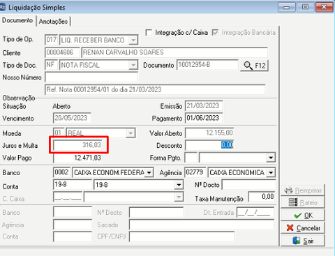Click the Rateio grid icon button
335x256 pixels.
point(302,202)
